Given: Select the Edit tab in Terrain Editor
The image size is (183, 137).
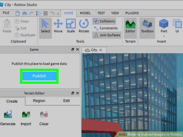Looking at the screenshot, I should coord(67,101).
